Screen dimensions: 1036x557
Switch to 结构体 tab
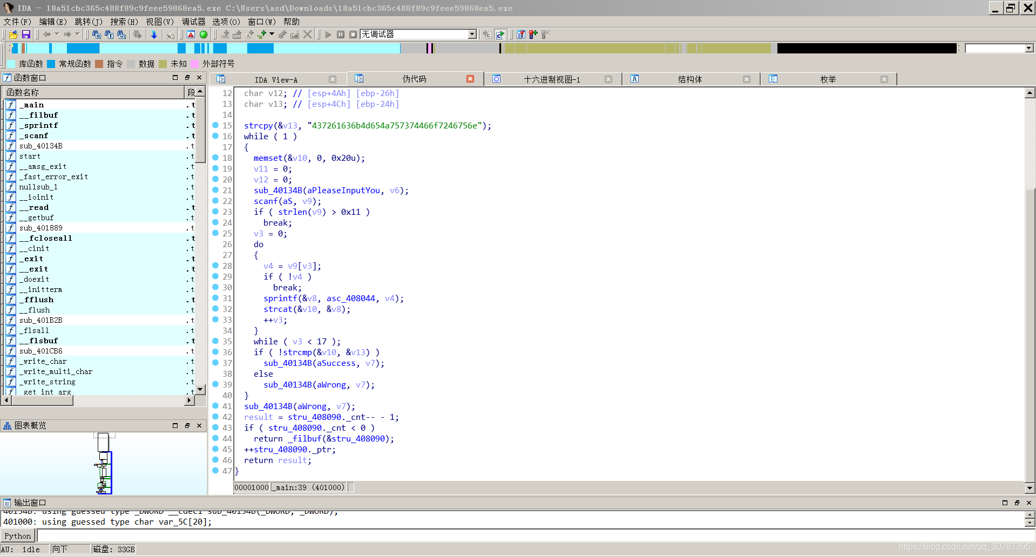[690, 79]
